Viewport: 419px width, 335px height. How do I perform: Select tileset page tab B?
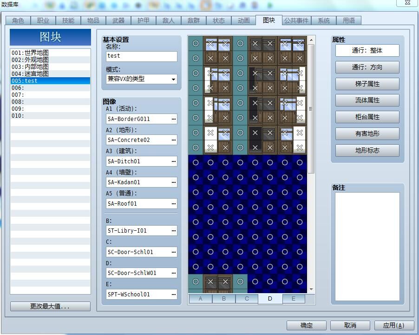click(x=223, y=299)
